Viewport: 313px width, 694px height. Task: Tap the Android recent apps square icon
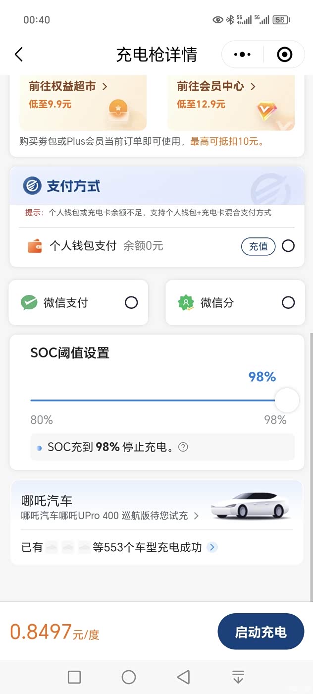click(x=74, y=677)
